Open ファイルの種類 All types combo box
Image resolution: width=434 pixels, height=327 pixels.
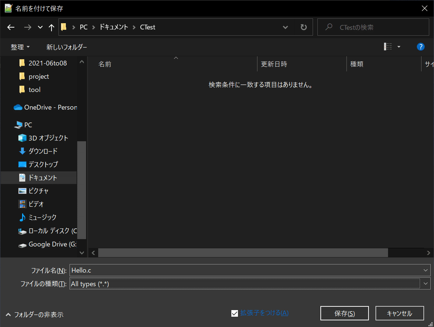click(x=250, y=284)
